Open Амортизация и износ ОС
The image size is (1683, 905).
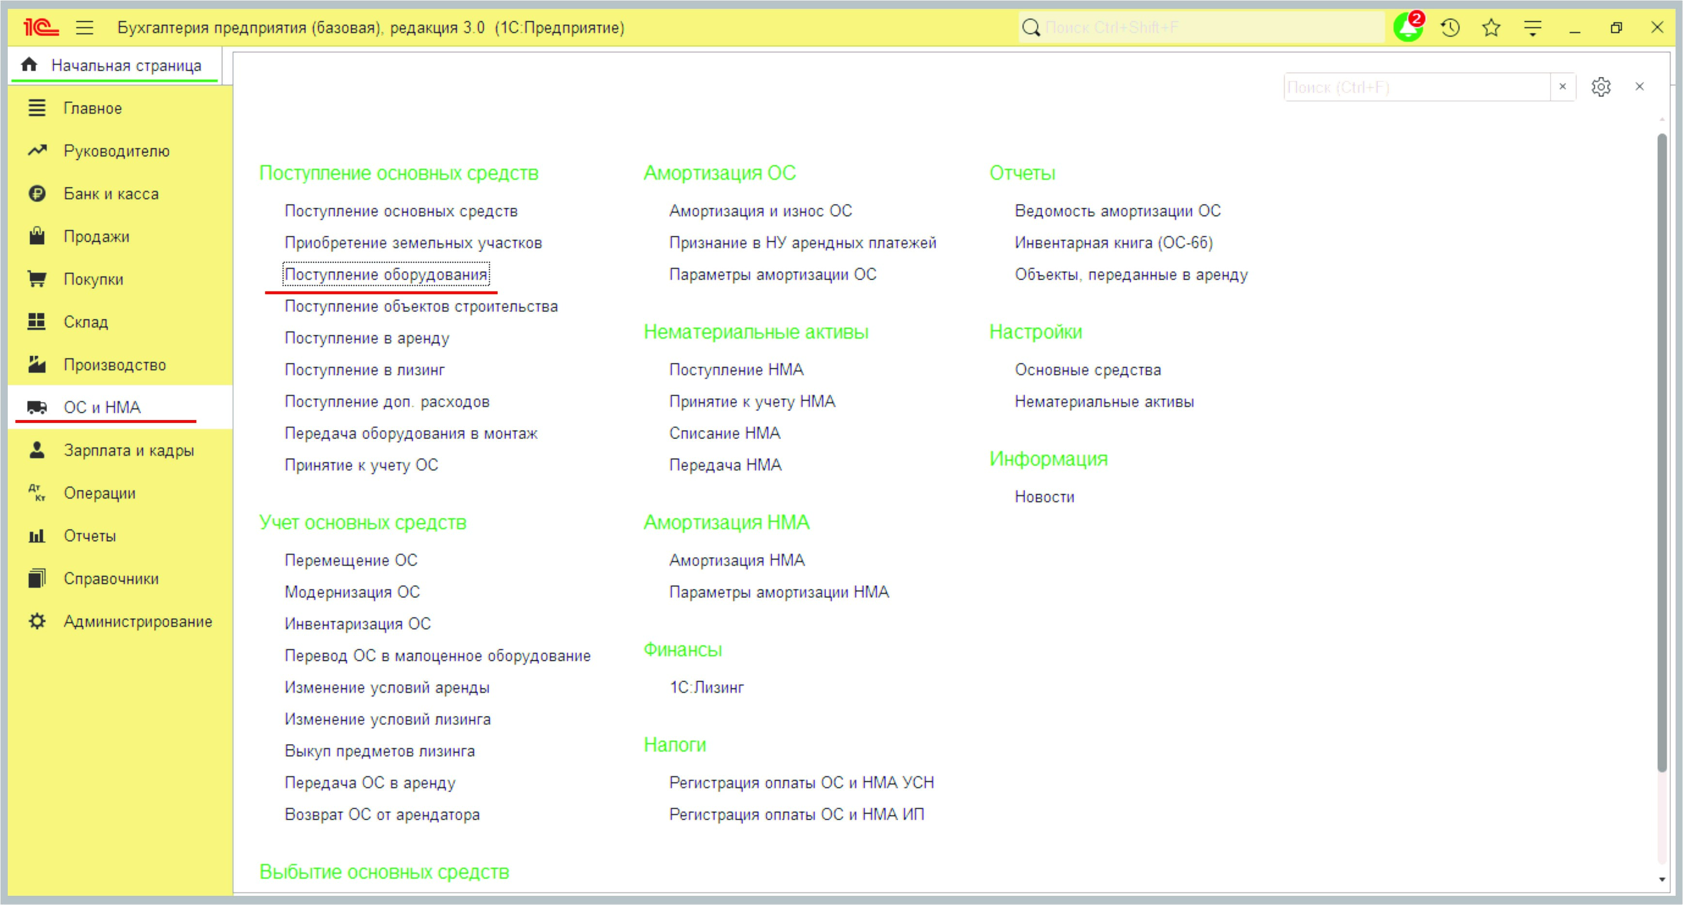[x=760, y=211]
